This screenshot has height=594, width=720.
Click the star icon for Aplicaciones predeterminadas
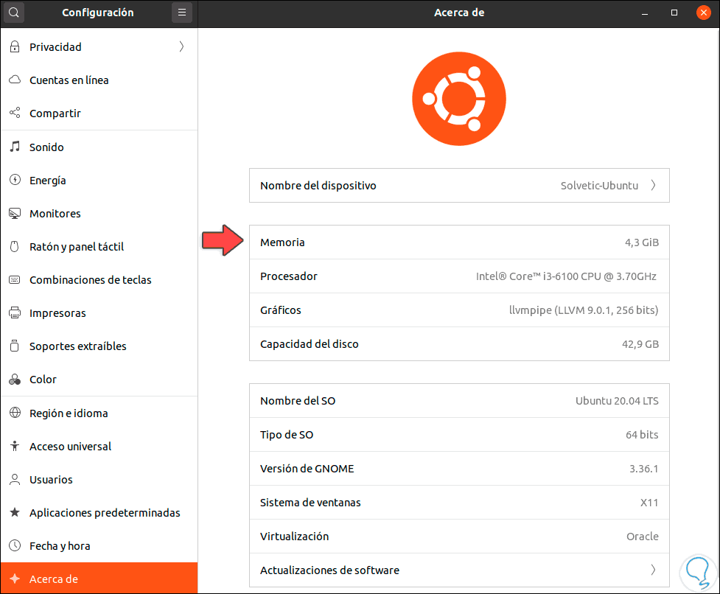pos(15,512)
